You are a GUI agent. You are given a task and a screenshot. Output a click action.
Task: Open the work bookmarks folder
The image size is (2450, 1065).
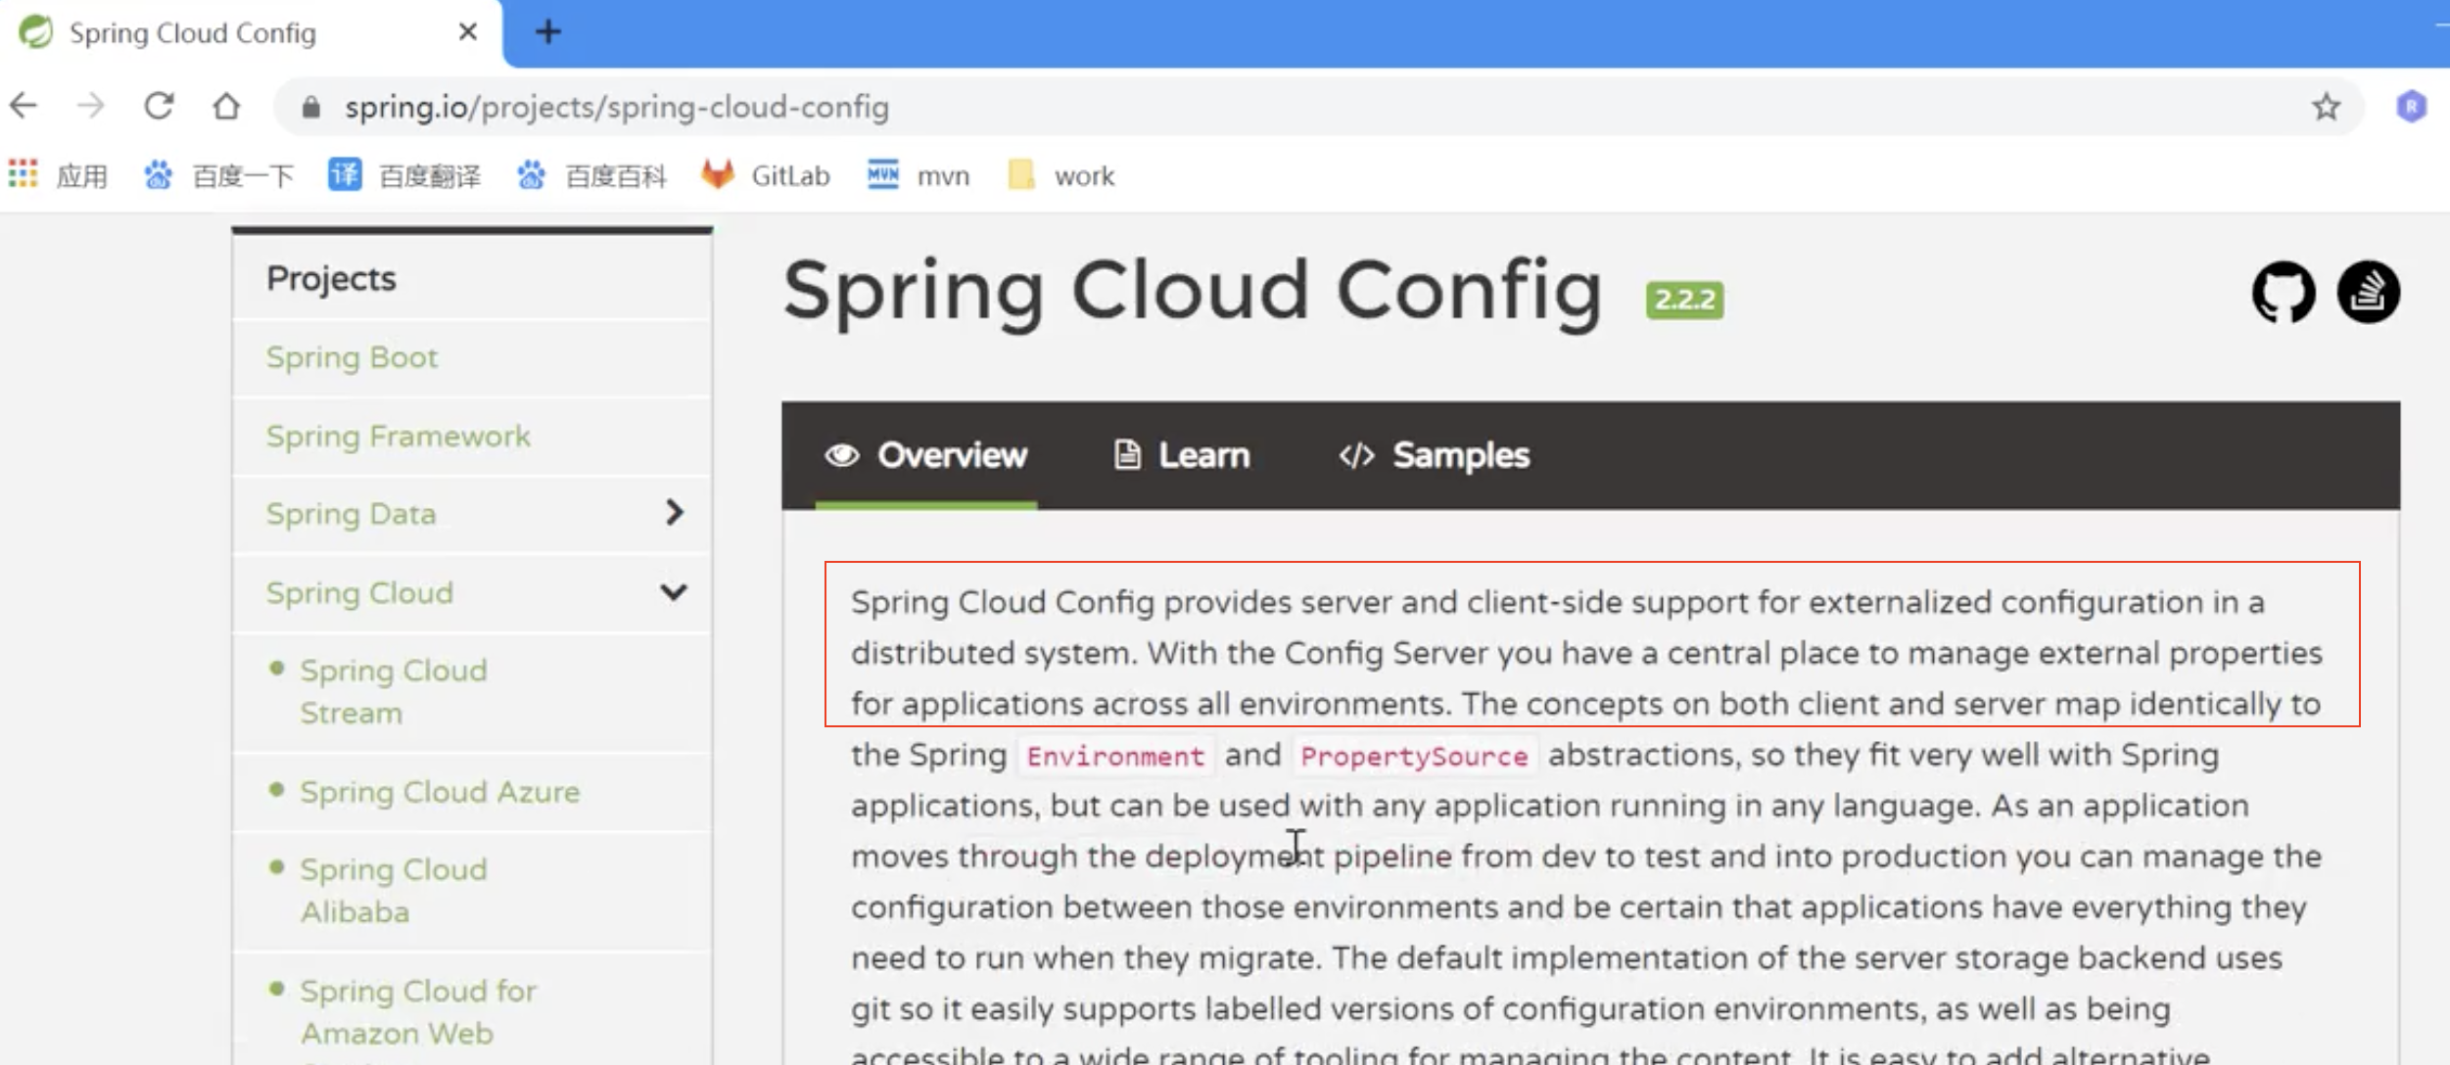point(1061,176)
